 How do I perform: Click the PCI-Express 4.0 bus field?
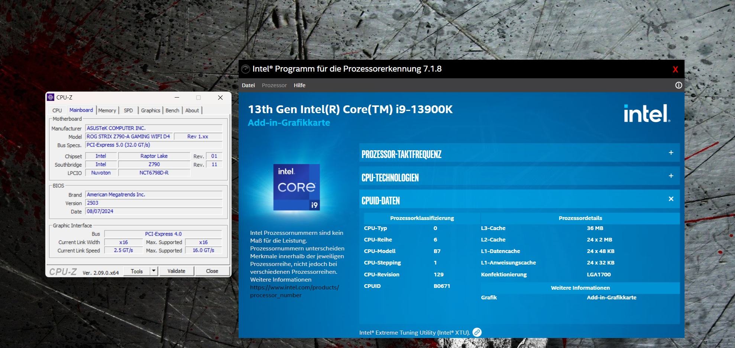point(163,234)
